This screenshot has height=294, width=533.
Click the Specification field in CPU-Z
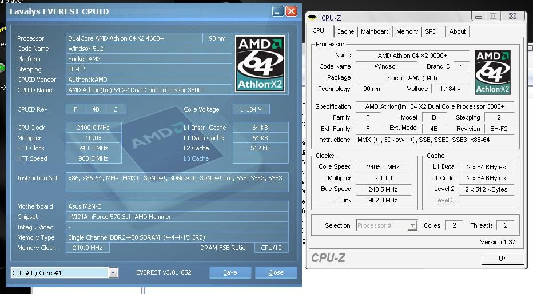[435, 106]
